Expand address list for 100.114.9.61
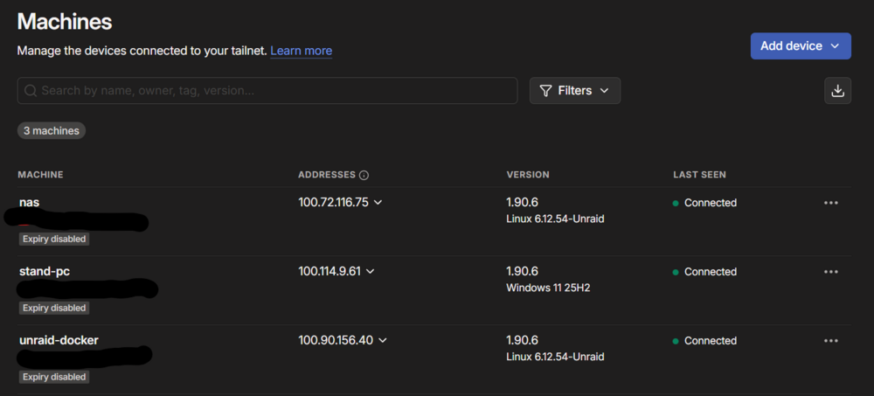The image size is (874, 396). (x=370, y=272)
